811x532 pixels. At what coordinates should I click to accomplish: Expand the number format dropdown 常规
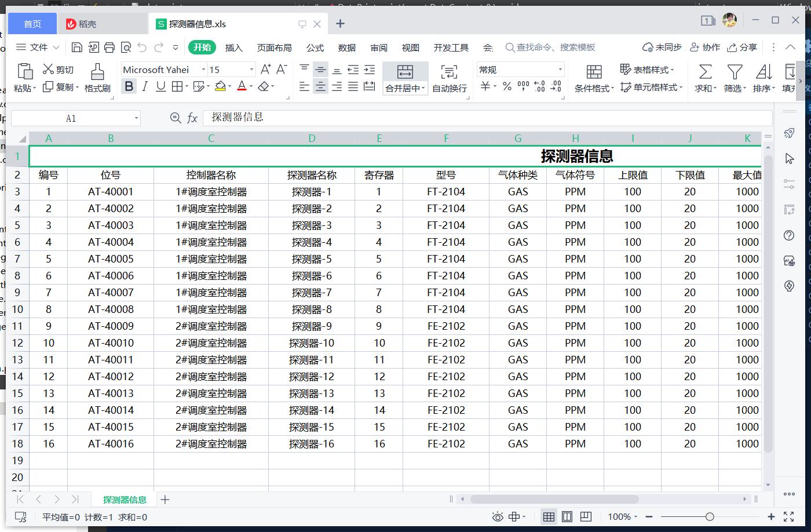pyautogui.click(x=560, y=70)
